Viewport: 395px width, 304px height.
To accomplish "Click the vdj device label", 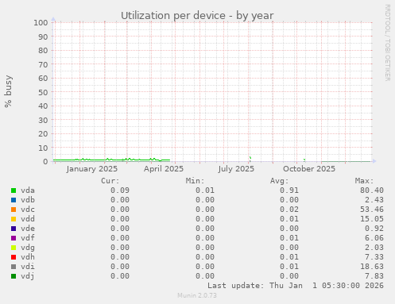I will tap(28, 276).
